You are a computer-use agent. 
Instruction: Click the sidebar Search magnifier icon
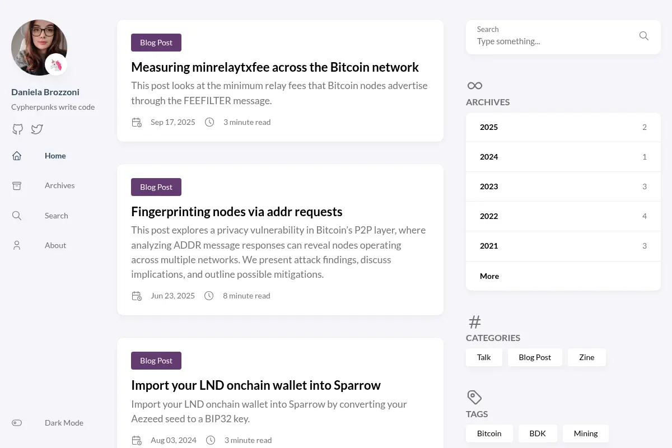click(17, 216)
